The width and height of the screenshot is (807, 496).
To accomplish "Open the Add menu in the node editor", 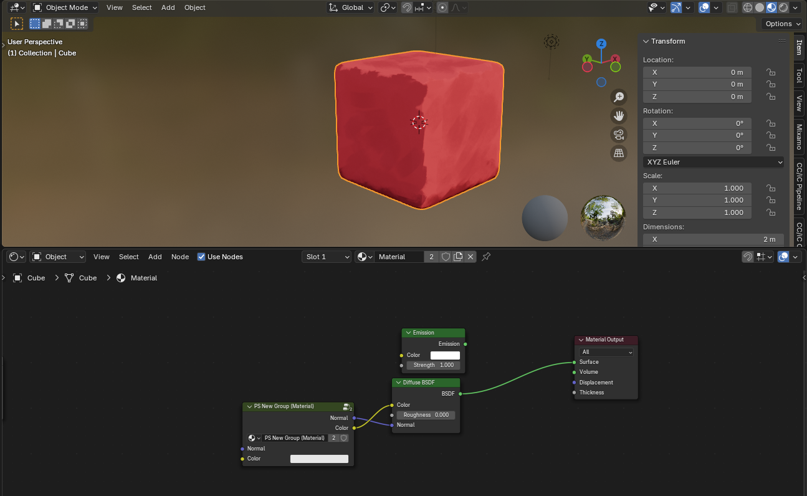I will [x=155, y=257].
